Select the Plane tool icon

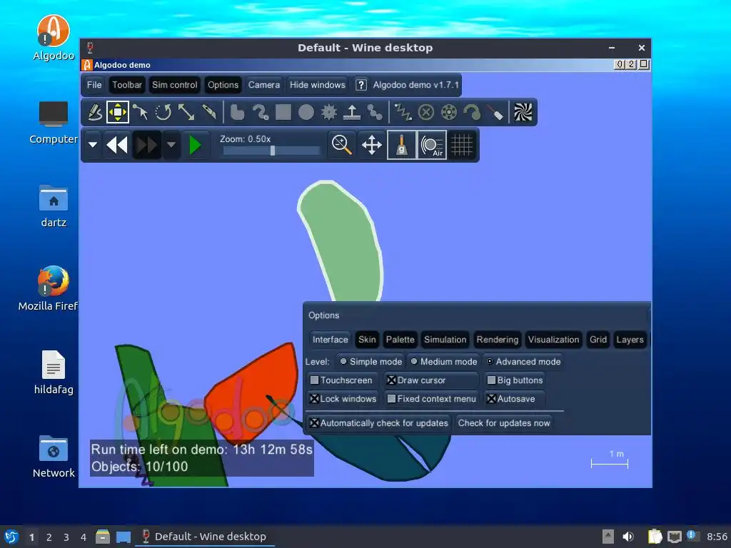[351, 112]
